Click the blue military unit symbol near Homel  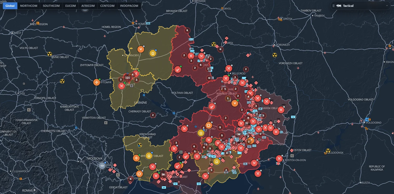coord(148,23)
